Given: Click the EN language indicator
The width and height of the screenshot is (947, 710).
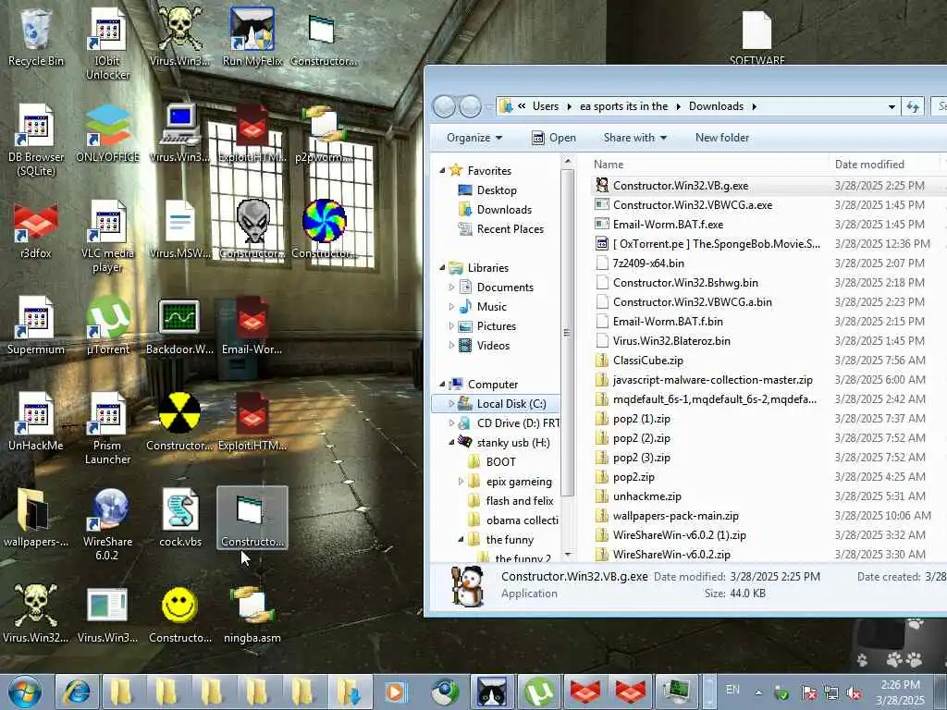Looking at the screenshot, I should point(732,690).
